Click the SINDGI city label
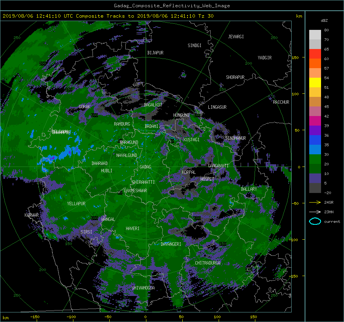 [x=195, y=46]
